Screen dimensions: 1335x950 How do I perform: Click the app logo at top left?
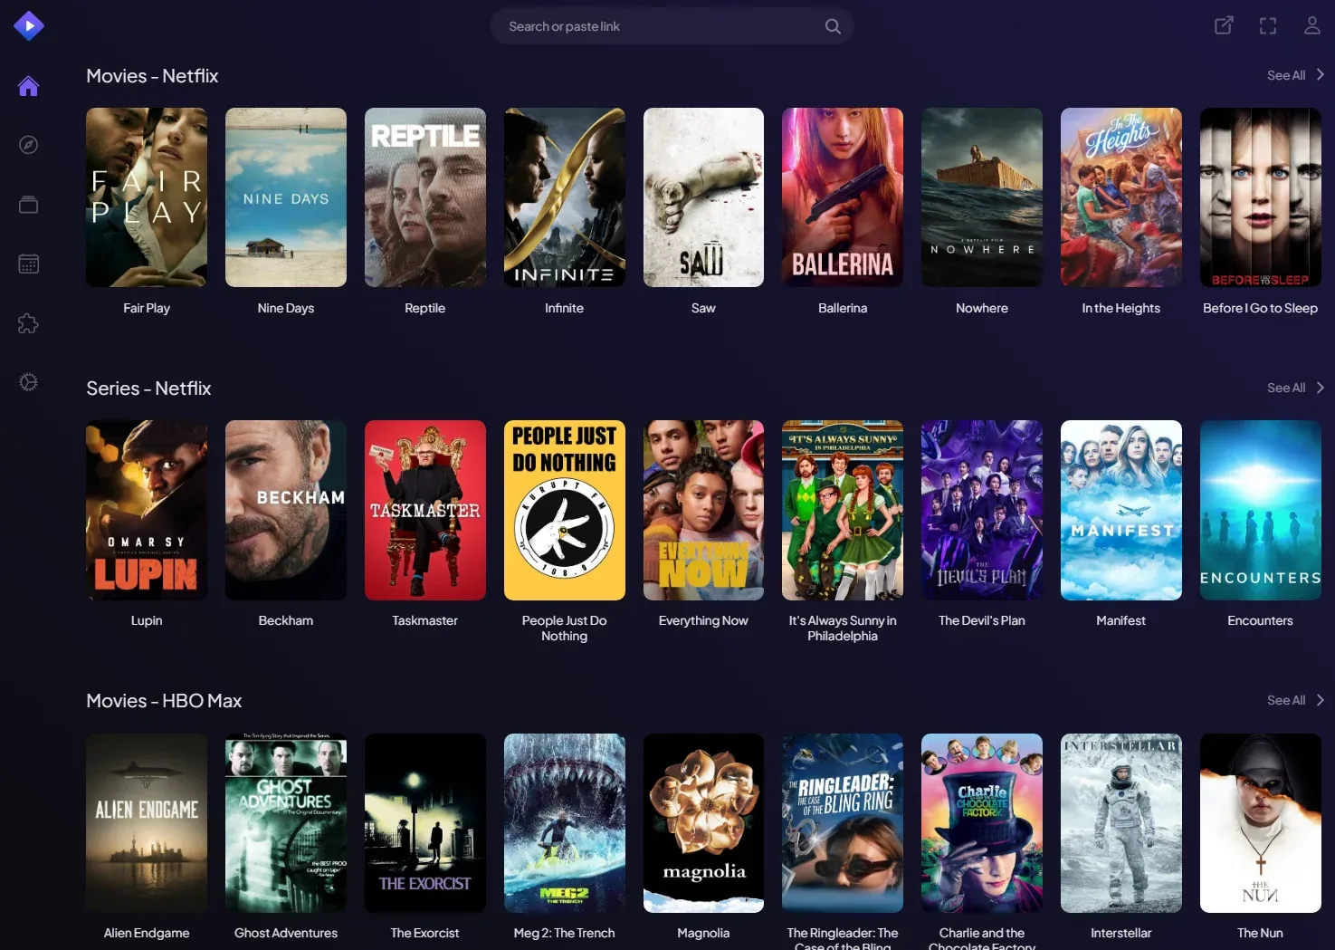point(29,25)
